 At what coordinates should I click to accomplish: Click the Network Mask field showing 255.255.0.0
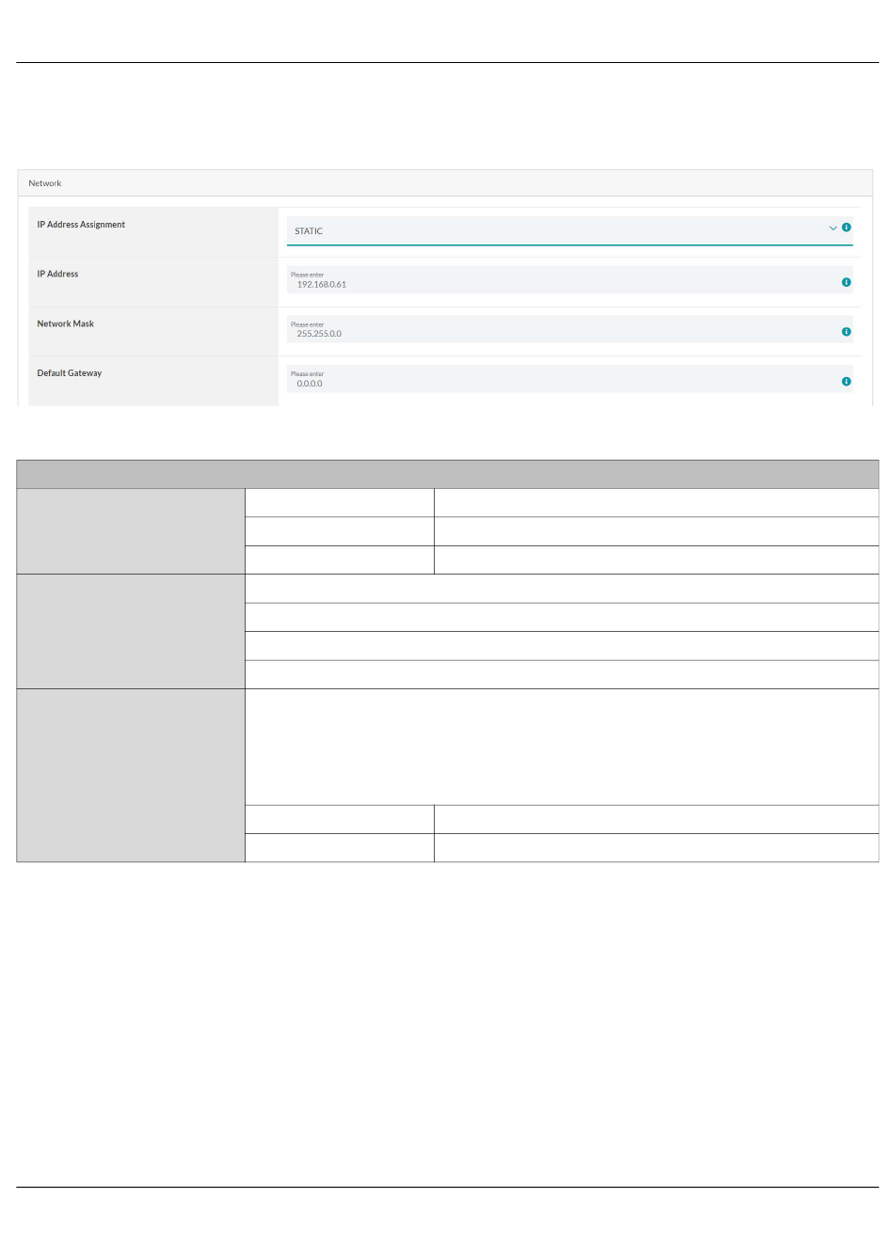point(569,329)
